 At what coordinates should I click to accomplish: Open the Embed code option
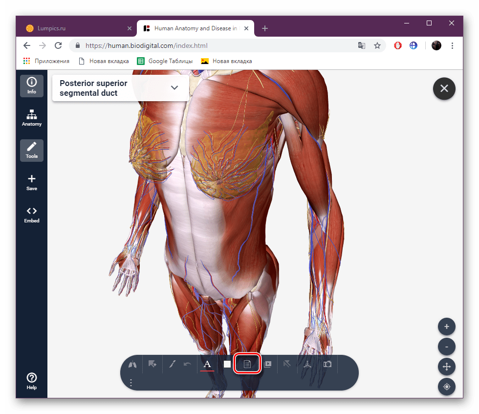(32, 215)
